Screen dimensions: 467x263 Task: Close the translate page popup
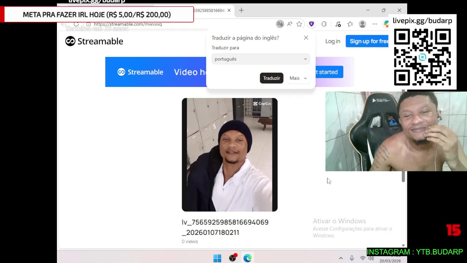[306, 38]
